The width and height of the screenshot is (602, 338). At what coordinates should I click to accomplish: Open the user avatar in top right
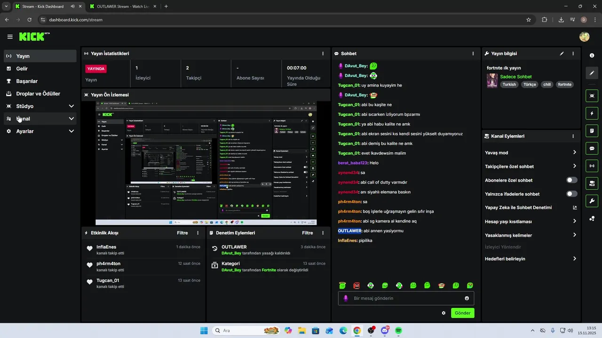click(x=584, y=37)
